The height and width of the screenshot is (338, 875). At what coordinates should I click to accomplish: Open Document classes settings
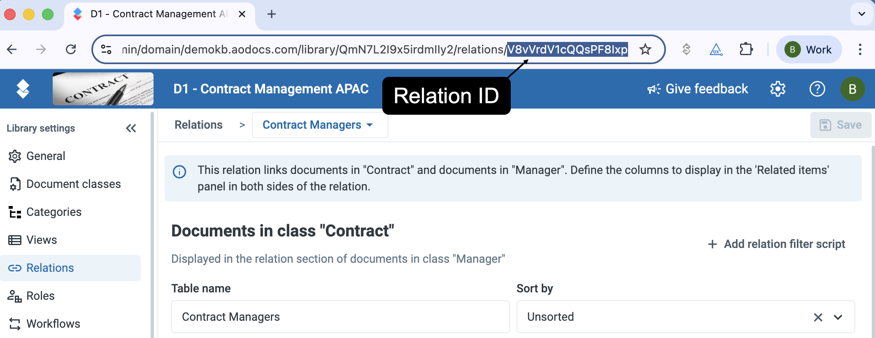(x=71, y=184)
